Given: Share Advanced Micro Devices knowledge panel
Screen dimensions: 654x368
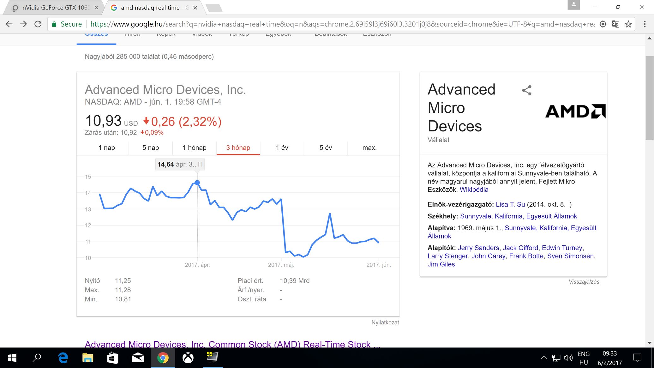Looking at the screenshot, I should tap(527, 90).
